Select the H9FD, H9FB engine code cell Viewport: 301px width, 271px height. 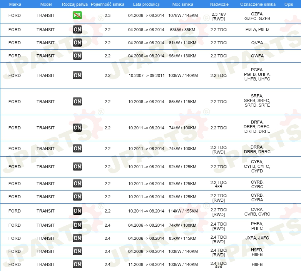click(257, 252)
